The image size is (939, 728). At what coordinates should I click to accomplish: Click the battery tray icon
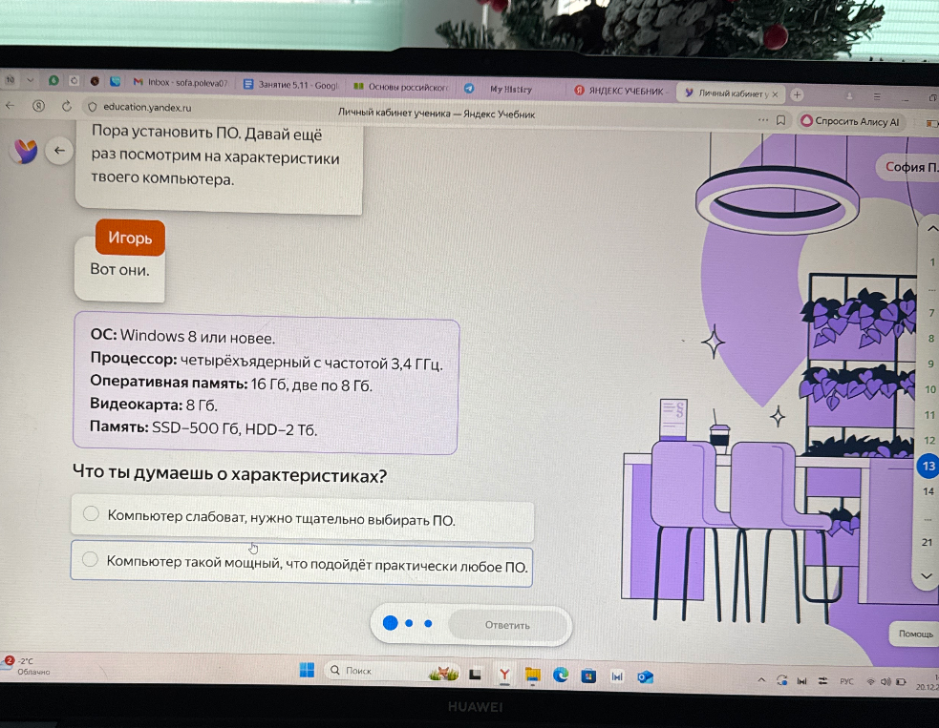click(x=901, y=682)
